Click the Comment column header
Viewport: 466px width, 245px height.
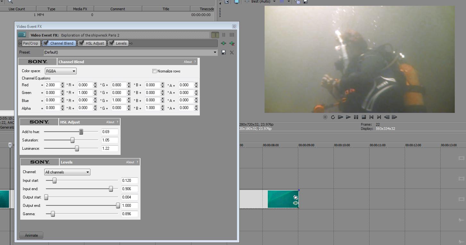click(x=118, y=9)
